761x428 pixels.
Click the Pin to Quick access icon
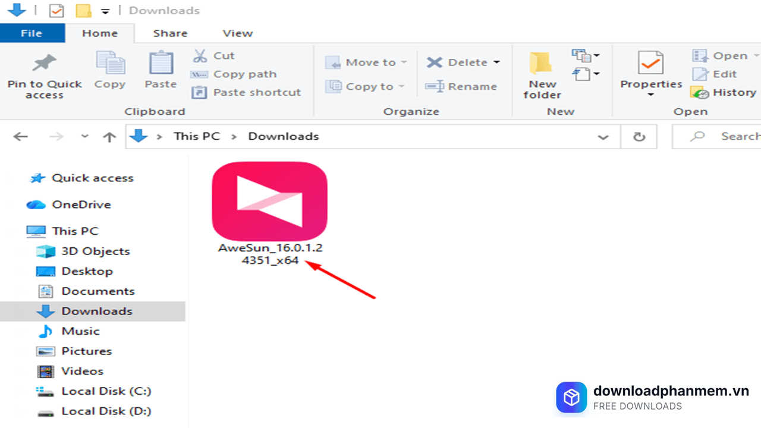pyautogui.click(x=44, y=64)
